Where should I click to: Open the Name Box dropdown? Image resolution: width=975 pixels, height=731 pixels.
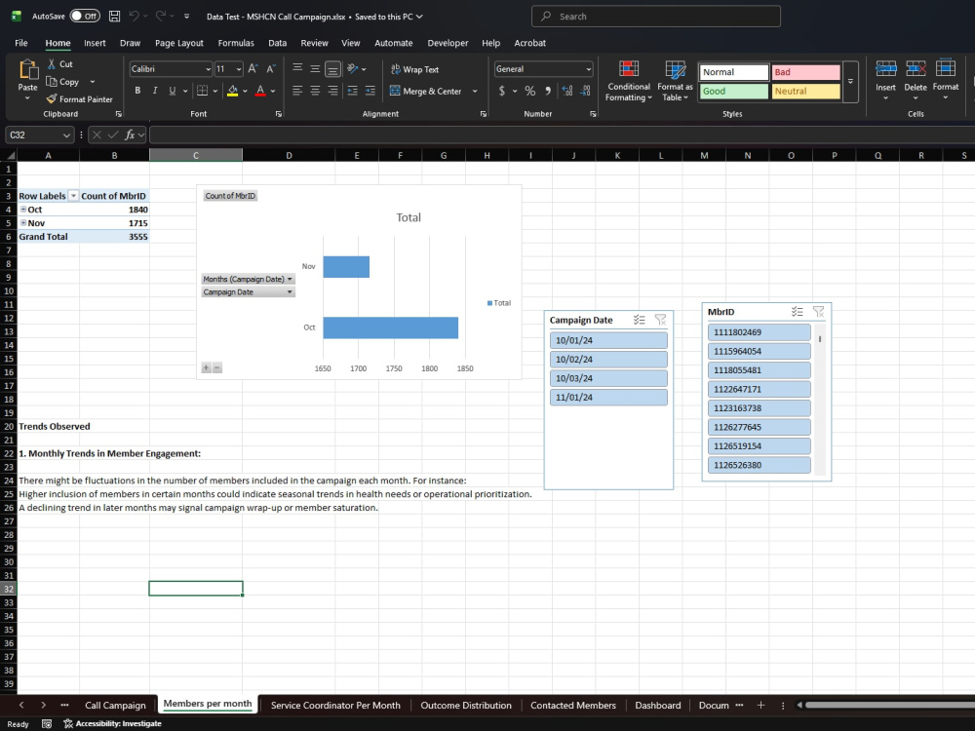pos(66,135)
